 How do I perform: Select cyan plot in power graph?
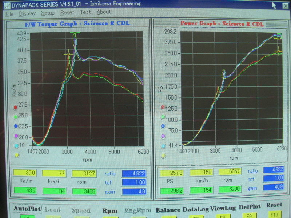click(163, 146)
